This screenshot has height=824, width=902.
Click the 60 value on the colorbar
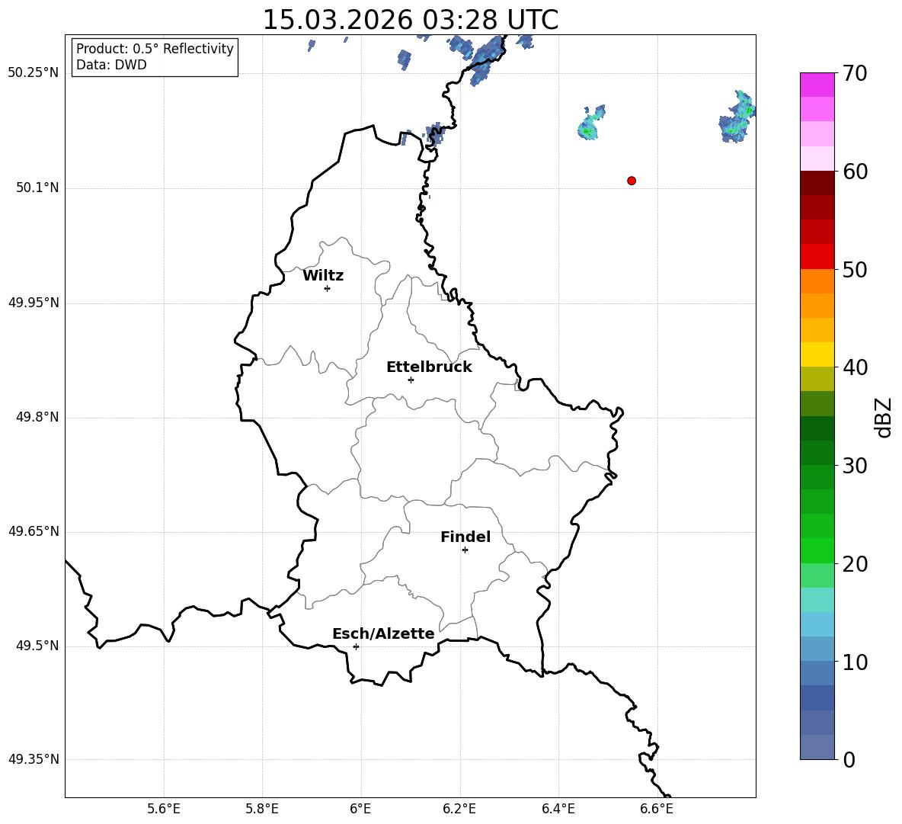tap(854, 172)
